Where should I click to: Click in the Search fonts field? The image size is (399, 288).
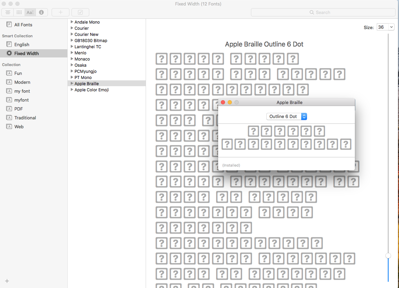click(323, 12)
